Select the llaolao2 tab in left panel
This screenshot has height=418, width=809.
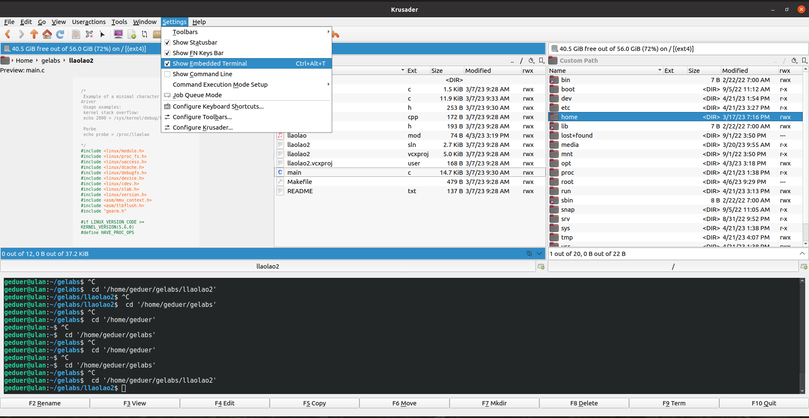click(268, 266)
